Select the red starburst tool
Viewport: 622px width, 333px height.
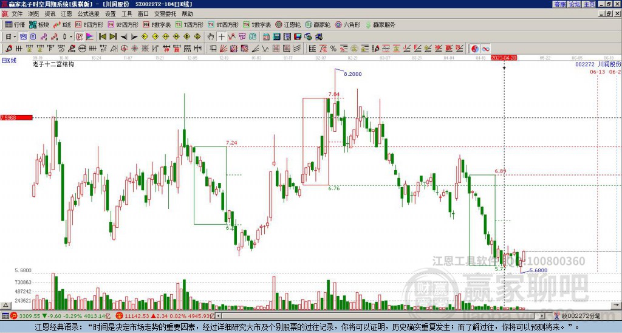[x=134, y=49]
